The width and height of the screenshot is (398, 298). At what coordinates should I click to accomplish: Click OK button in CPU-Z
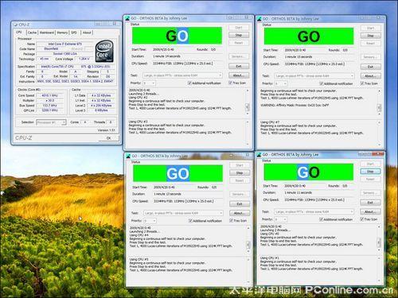(x=108, y=138)
